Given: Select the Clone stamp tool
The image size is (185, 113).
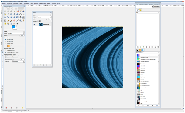Looking at the screenshot, I should point(23,21).
